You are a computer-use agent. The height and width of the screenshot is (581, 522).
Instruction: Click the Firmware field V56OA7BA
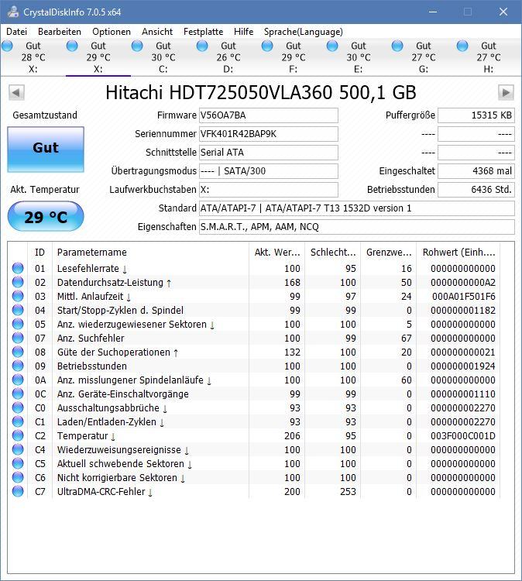tap(269, 115)
